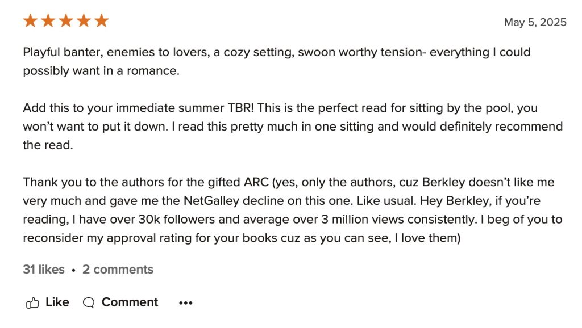View the "31 likes" list
Screen dimensions: 582x328
44,270
